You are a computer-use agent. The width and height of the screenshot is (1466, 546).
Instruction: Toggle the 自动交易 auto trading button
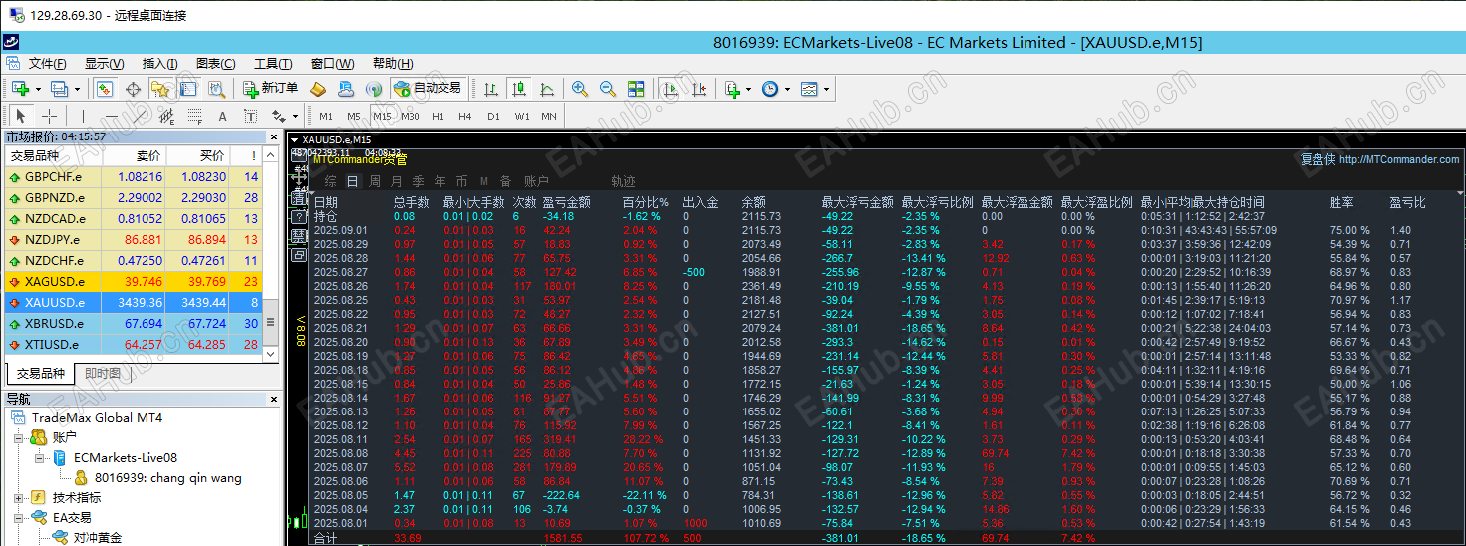[430, 89]
